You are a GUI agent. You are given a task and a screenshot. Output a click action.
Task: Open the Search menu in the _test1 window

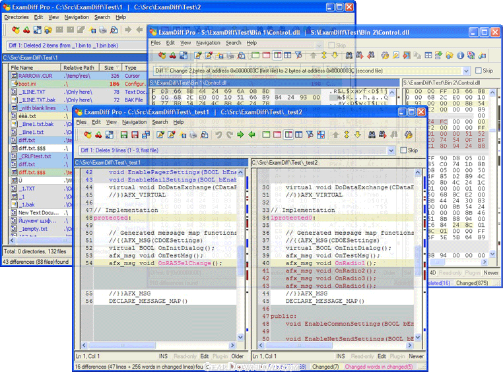click(160, 122)
